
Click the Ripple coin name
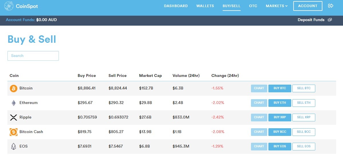(x=25, y=117)
